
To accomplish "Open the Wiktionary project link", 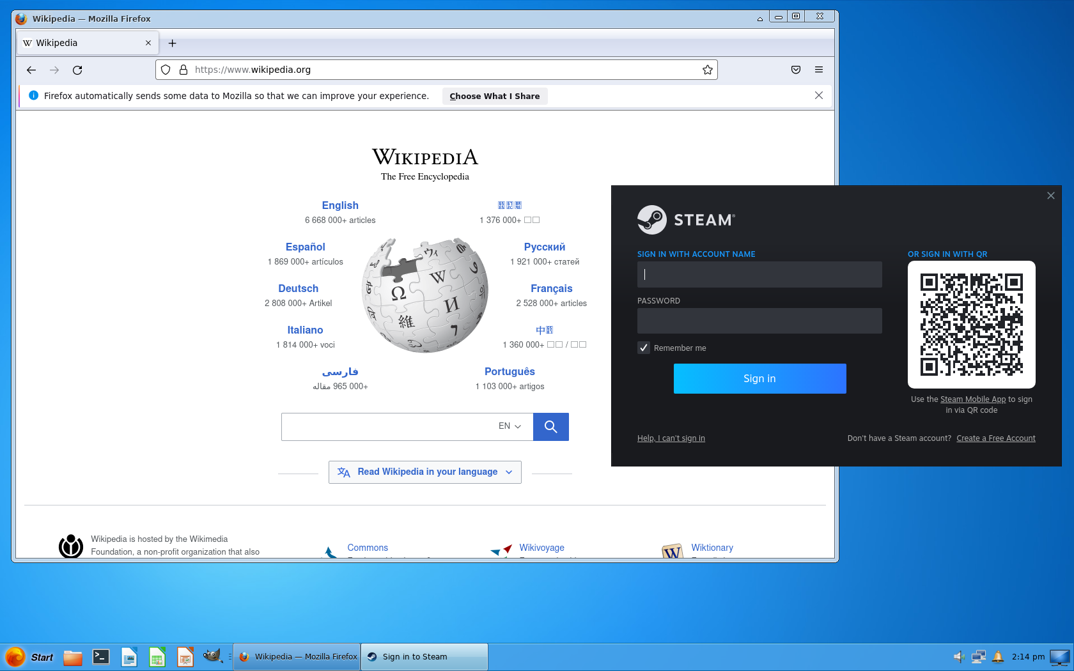I will (x=712, y=548).
